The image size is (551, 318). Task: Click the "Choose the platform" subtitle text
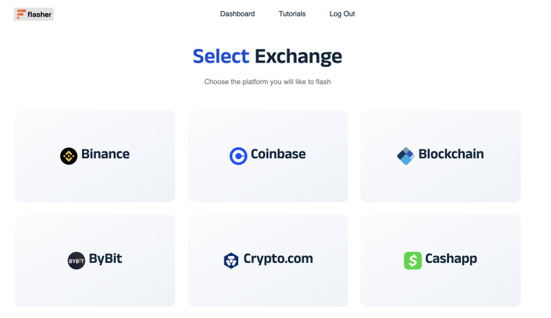pyautogui.click(x=273, y=82)
